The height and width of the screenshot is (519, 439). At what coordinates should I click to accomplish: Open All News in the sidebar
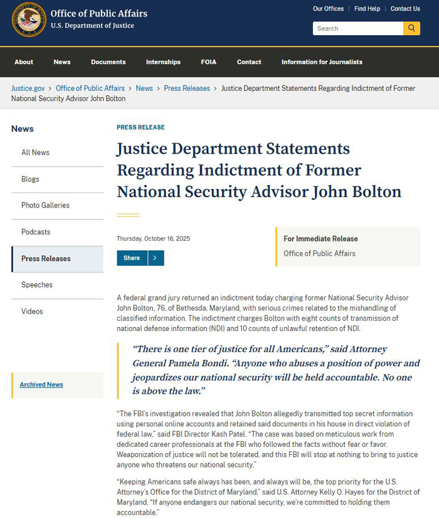coord(35,152)
